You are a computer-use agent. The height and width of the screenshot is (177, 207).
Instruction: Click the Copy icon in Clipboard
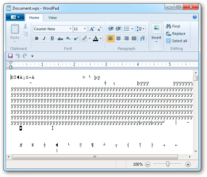25,34
